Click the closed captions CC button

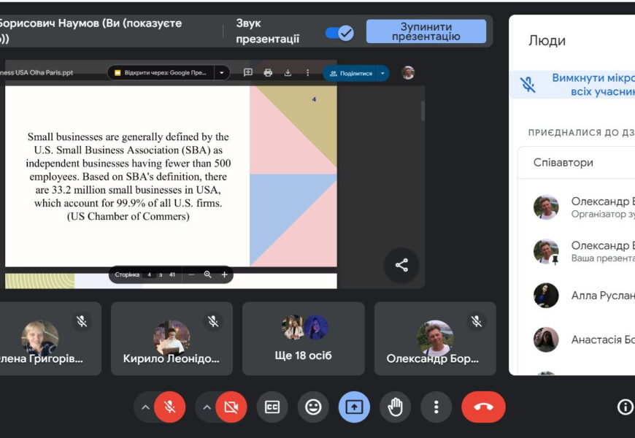point(272,407)
